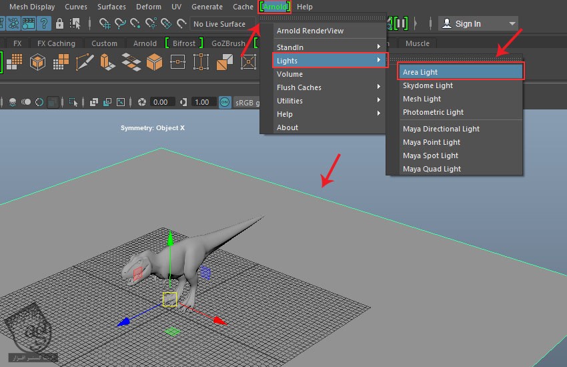567x367 pixels.
Task: Switch to the FX Caching shelf tab
Action: click(56, 43)
